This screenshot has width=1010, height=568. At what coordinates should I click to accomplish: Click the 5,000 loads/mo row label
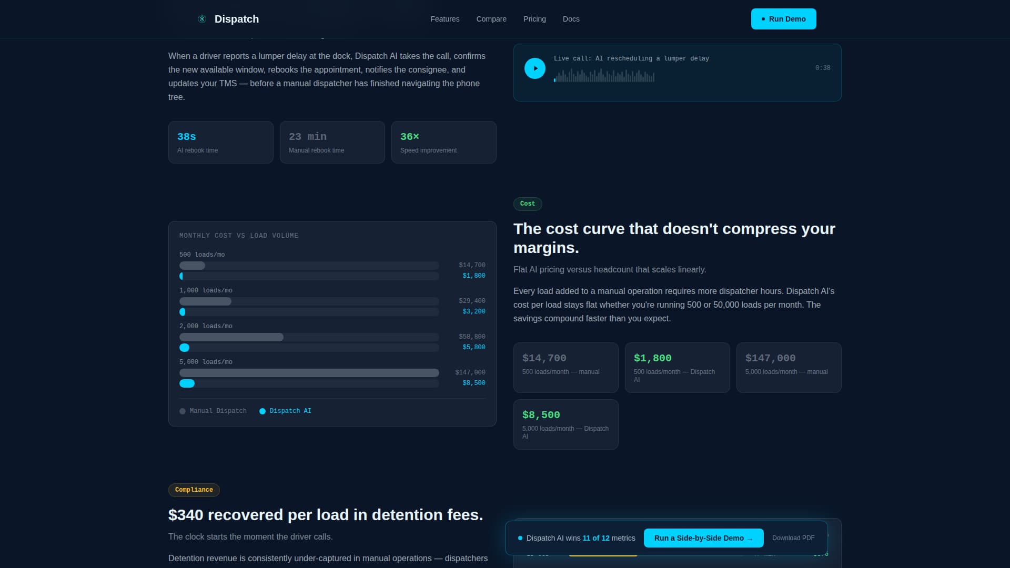tap(206, 362)
